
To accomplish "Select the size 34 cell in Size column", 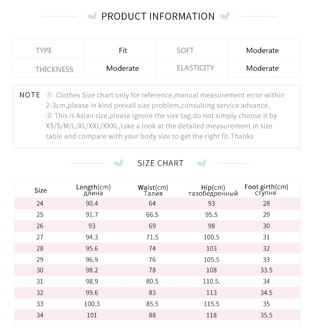I will (x=40, y=315).
